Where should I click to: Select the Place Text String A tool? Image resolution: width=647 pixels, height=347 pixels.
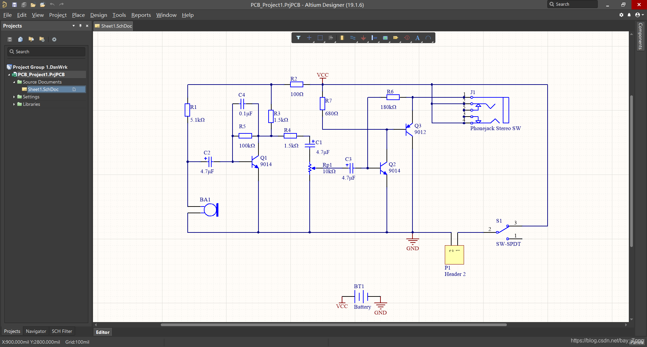[418, 38]
